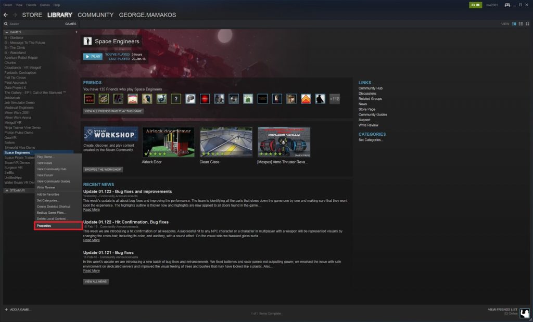Viewport: 533px width, 322px height.
Task: Open the Steam menu
Action: pos(7,5)
